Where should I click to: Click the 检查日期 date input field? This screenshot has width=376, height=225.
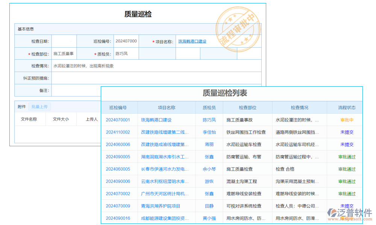point(63,41)
